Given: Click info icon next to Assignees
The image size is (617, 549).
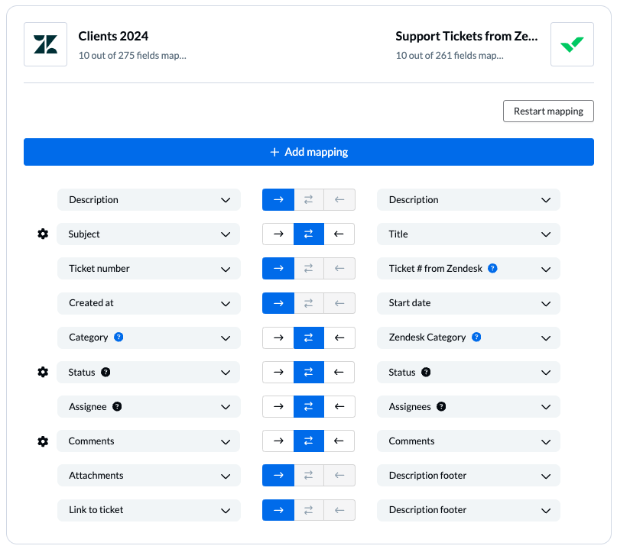Looking at the screenshot, I should pyautogui.click(x=441, y=407).
